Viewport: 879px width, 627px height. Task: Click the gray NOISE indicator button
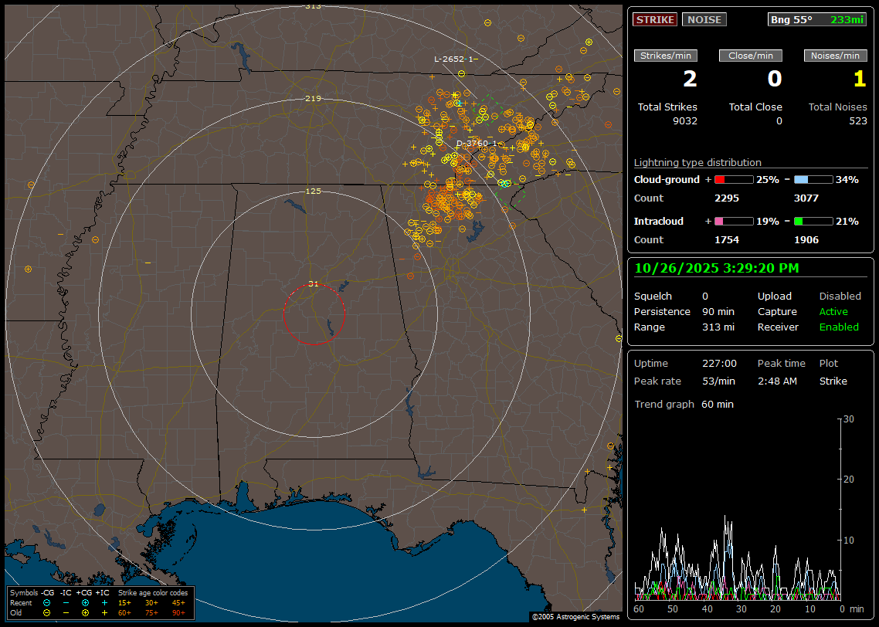(x=704, y=19)
